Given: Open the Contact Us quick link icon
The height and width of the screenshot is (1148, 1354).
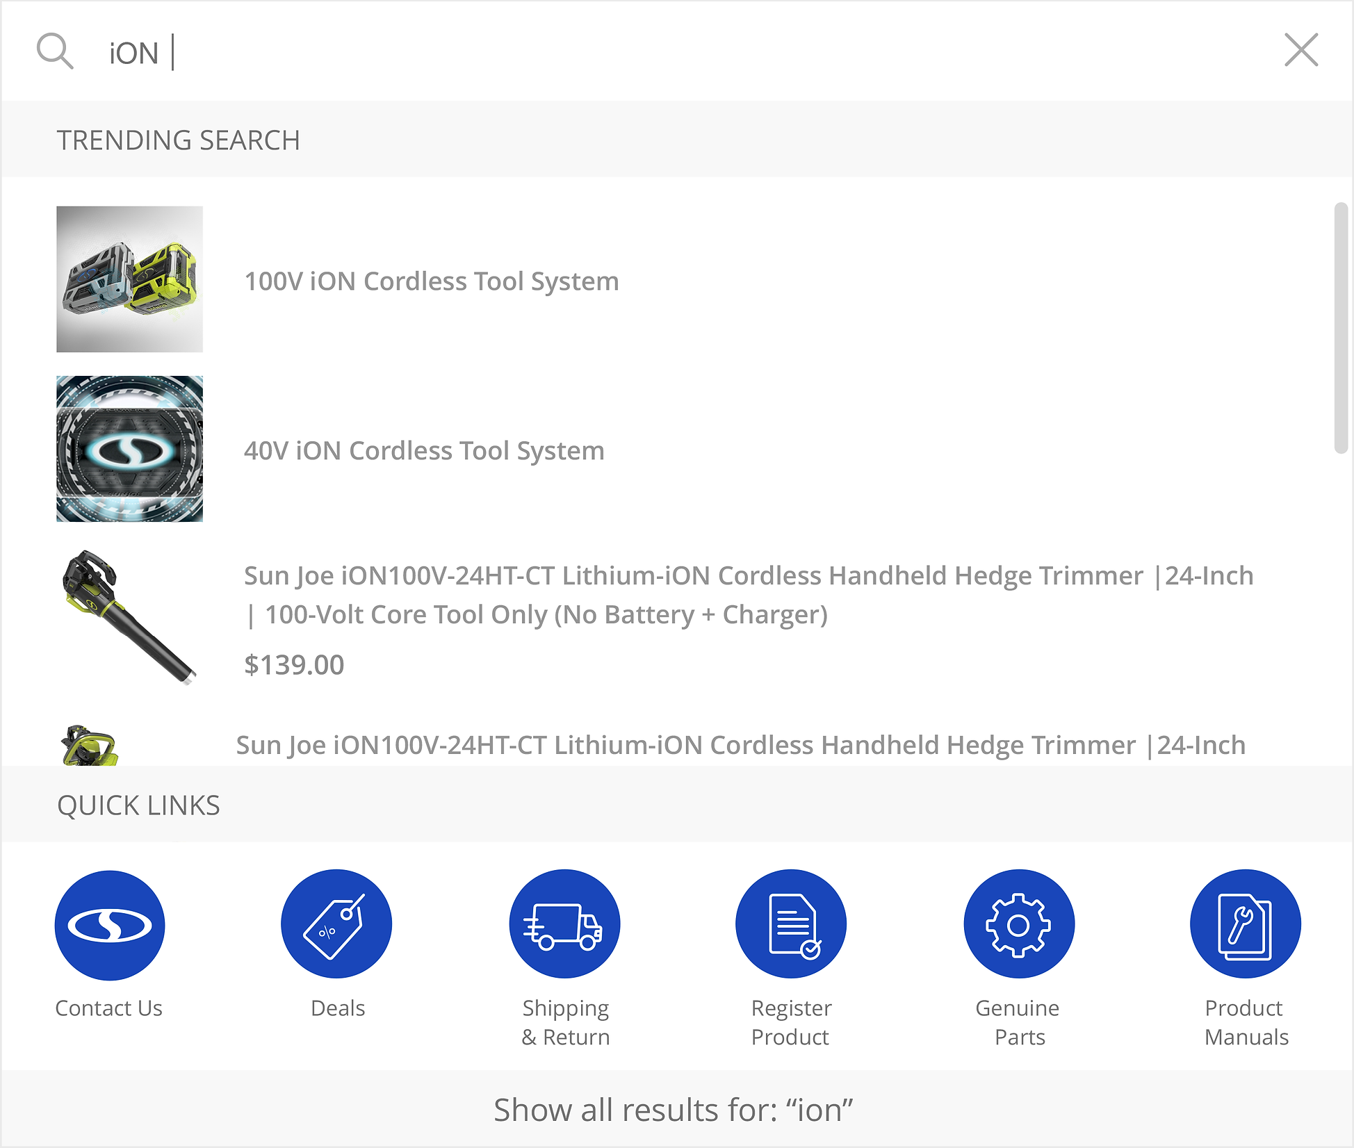Looking at the screenshot, I should coord(110,925).
